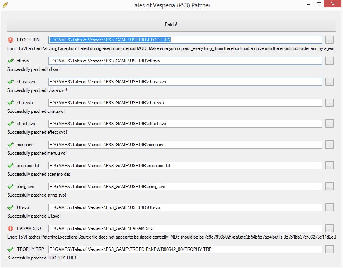
Task: Open the browse dialog for chat.svo
Action: coord(329,103)
